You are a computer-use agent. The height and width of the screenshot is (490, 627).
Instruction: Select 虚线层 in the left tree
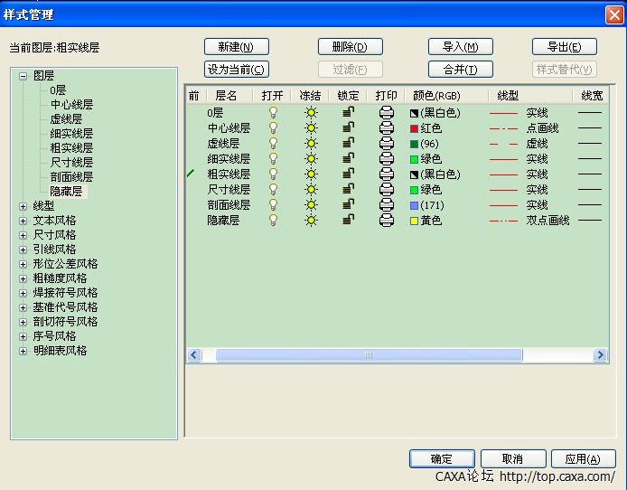(66, 119)
